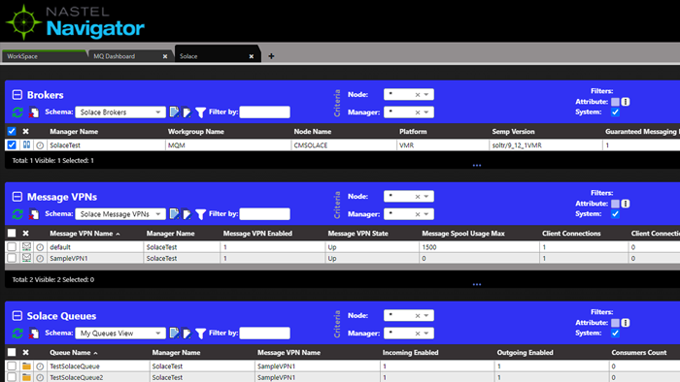Image resolution: width=680 pixels, height=382 pixels.
Task: Click the Message VPNs edit schema icon
Action: coord(174,213)
